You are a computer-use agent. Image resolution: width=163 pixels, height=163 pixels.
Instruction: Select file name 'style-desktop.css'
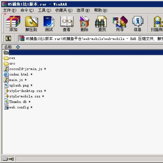(x=26, y=91)
